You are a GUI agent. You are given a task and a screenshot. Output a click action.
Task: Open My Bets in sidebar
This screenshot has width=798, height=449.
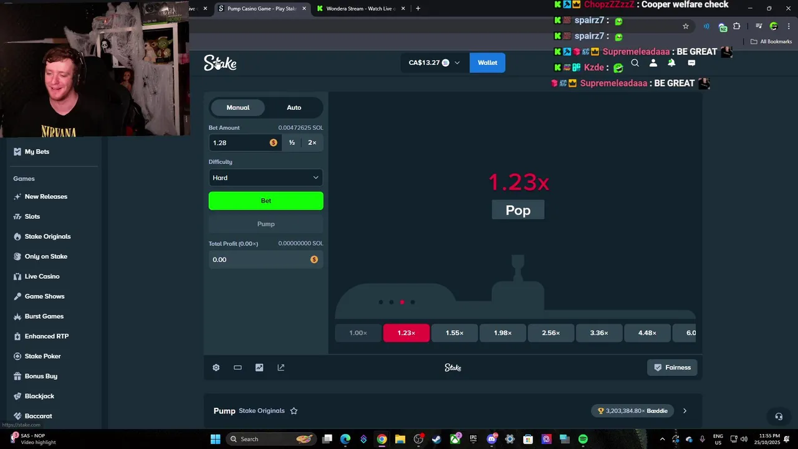coord(31,152)
